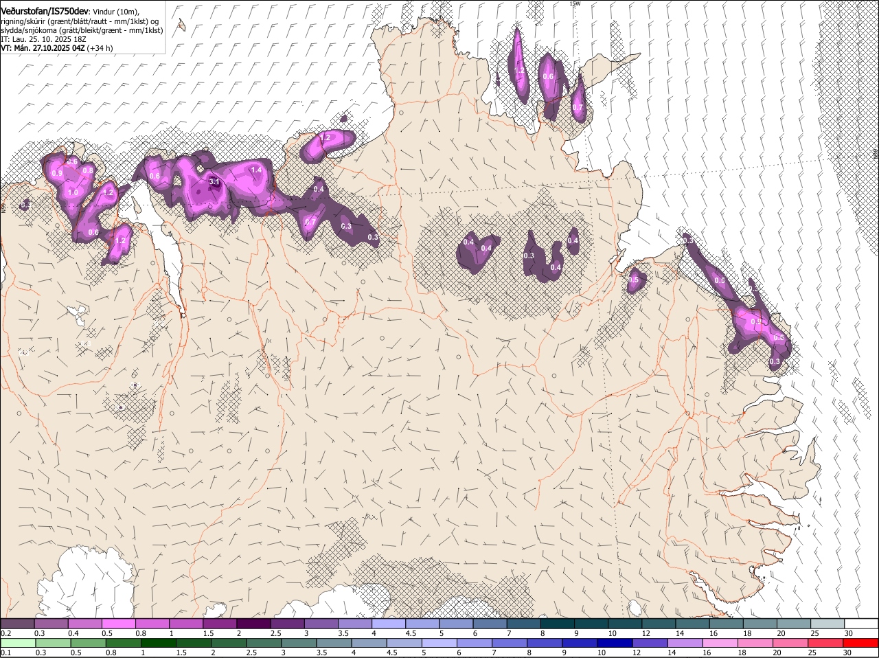Click the '(+34 h)' forecast offset text
The image size is (879, 658).
(x=100, y=48)
